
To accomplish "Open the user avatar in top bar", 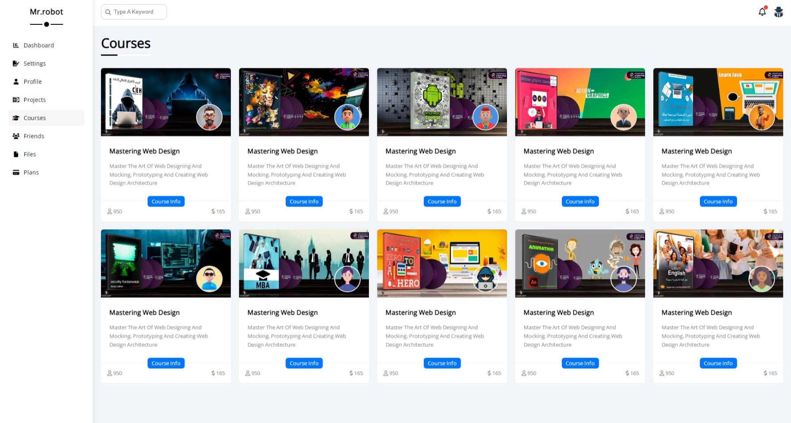I will (x=779, y=12).
